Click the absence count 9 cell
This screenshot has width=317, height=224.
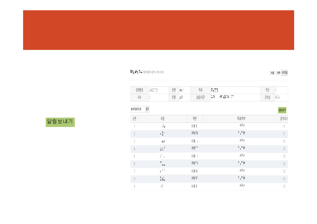click(284, 126)
